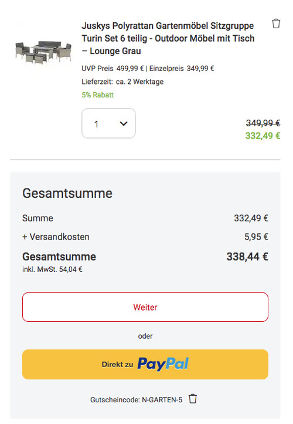Delete the N-GARTEN-5 voucher via trash icon

(x=193, y=399)
